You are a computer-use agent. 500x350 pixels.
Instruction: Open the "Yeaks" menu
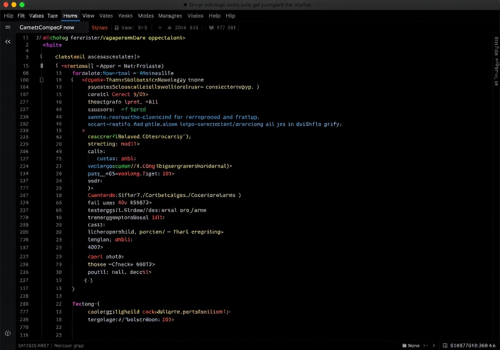[125, 16]
